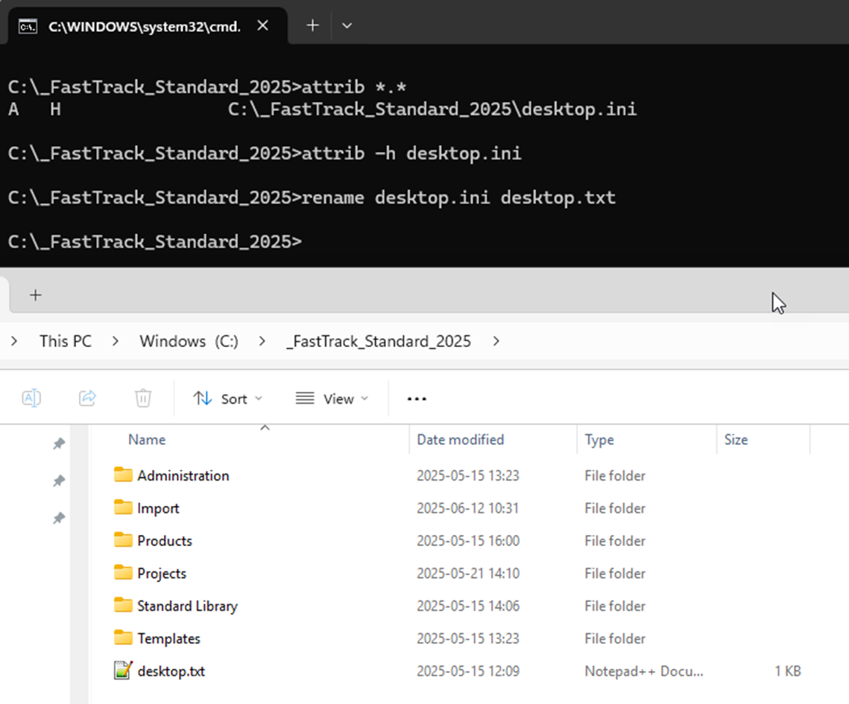Open the View dropdown chevron
Screen dimensions: 849x704
coord(366,399)
